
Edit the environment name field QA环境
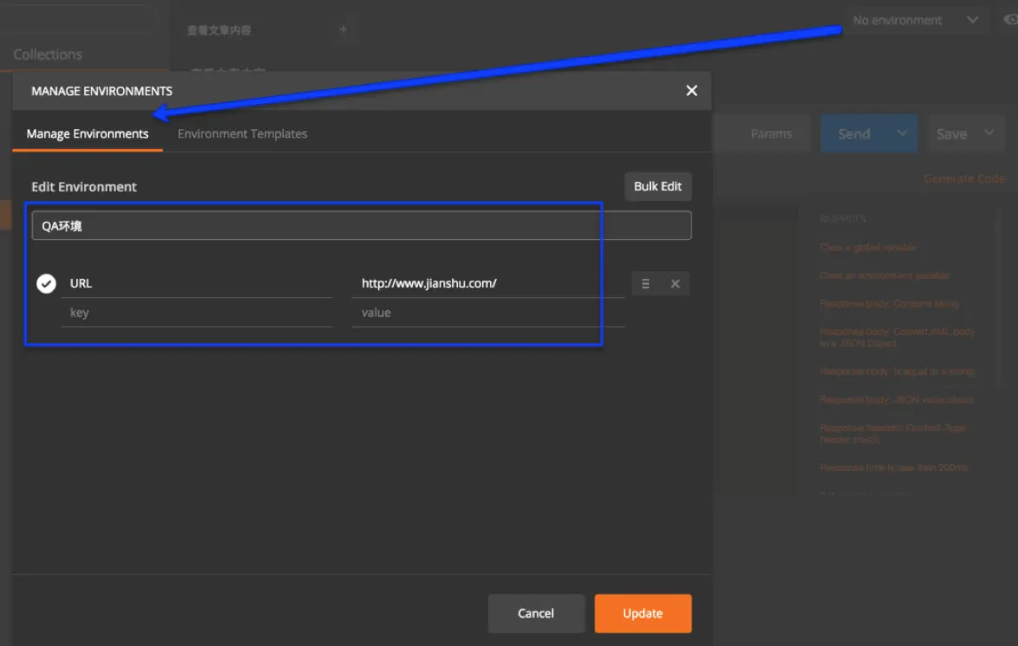point(361,226)
